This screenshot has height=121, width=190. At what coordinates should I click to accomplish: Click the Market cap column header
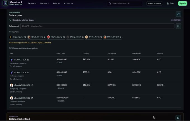(137, 54)
